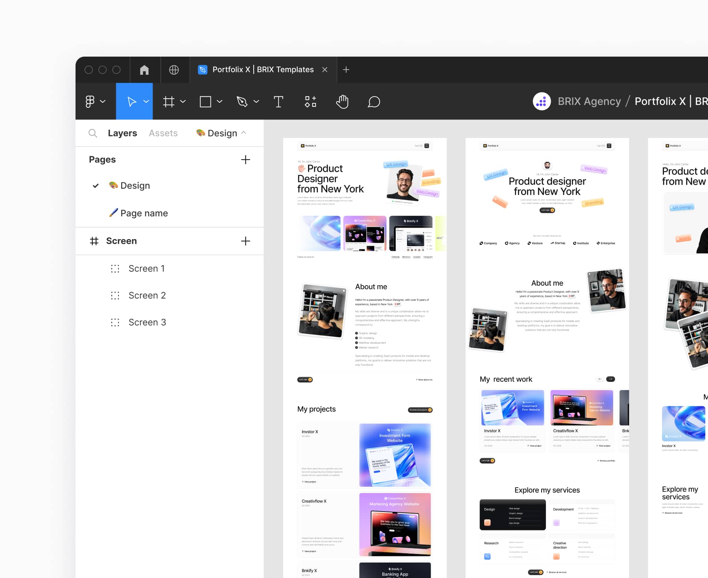Image resolution: width=708 pixels, height=578 pixels.
Task: Click the My projects heading
Action: coord(317,409)
